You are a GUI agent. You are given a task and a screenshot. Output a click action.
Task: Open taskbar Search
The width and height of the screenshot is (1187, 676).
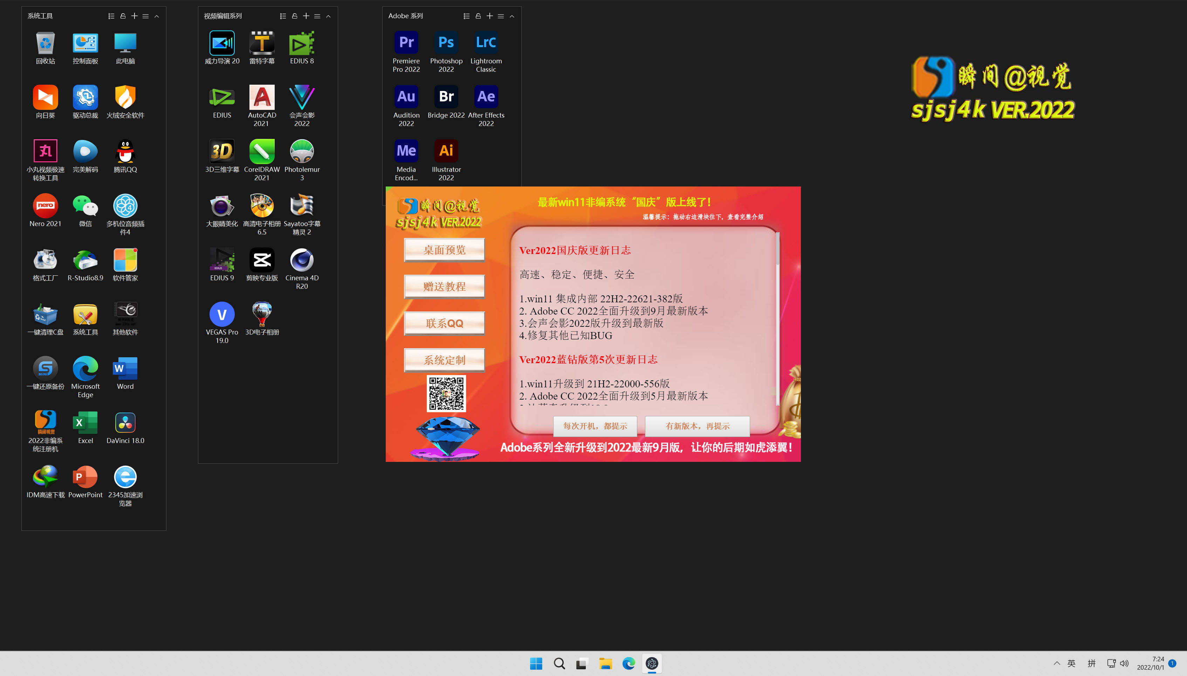(x=559, y=663)
